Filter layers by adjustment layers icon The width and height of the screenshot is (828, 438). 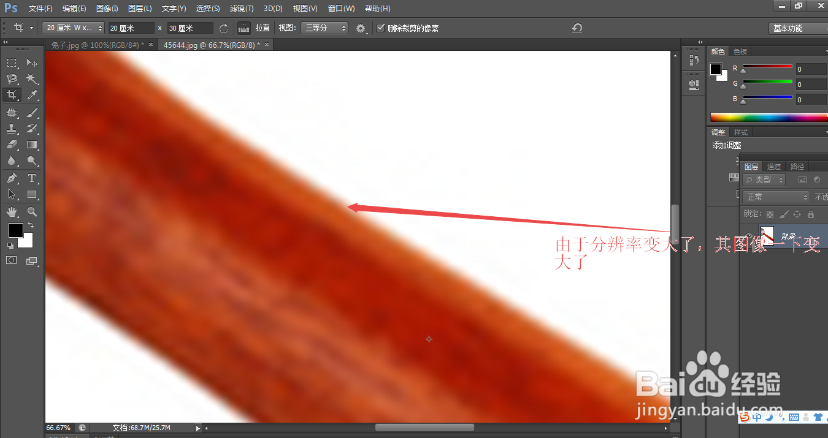point(817,180)
